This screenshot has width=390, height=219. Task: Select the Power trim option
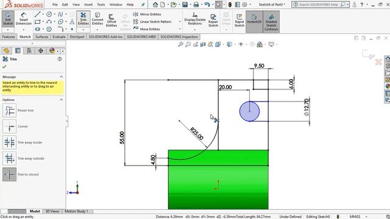[x=10, y=111]
